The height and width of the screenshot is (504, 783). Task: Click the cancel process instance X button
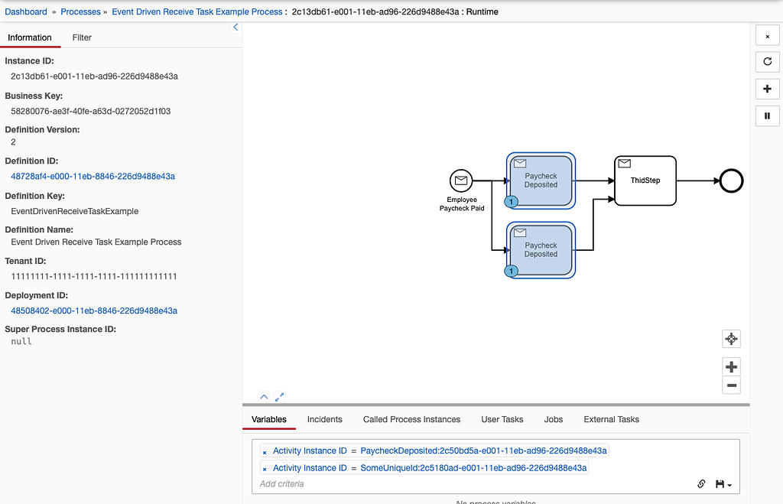tap(767, 36)
